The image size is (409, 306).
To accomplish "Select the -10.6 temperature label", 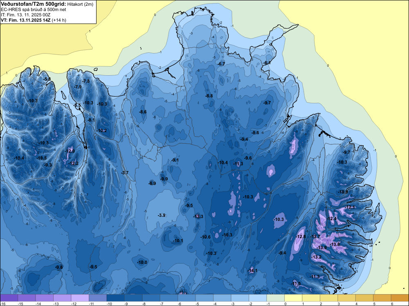I will coord(206,237).
